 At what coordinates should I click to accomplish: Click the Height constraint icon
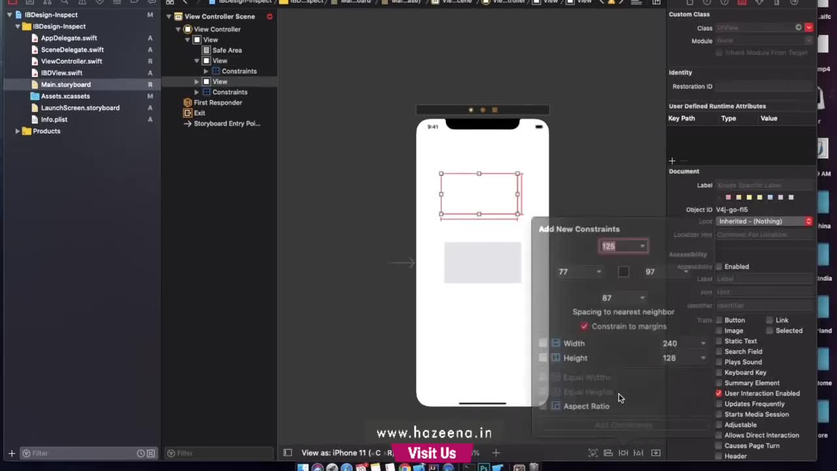point(556,358)
